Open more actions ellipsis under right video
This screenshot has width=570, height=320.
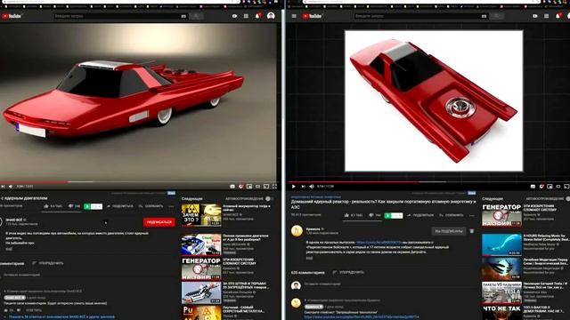click(472, 215)
